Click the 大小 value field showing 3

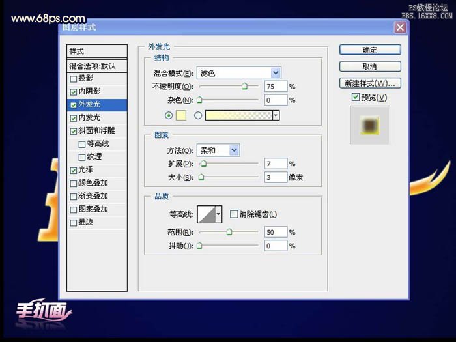[276, 177]
